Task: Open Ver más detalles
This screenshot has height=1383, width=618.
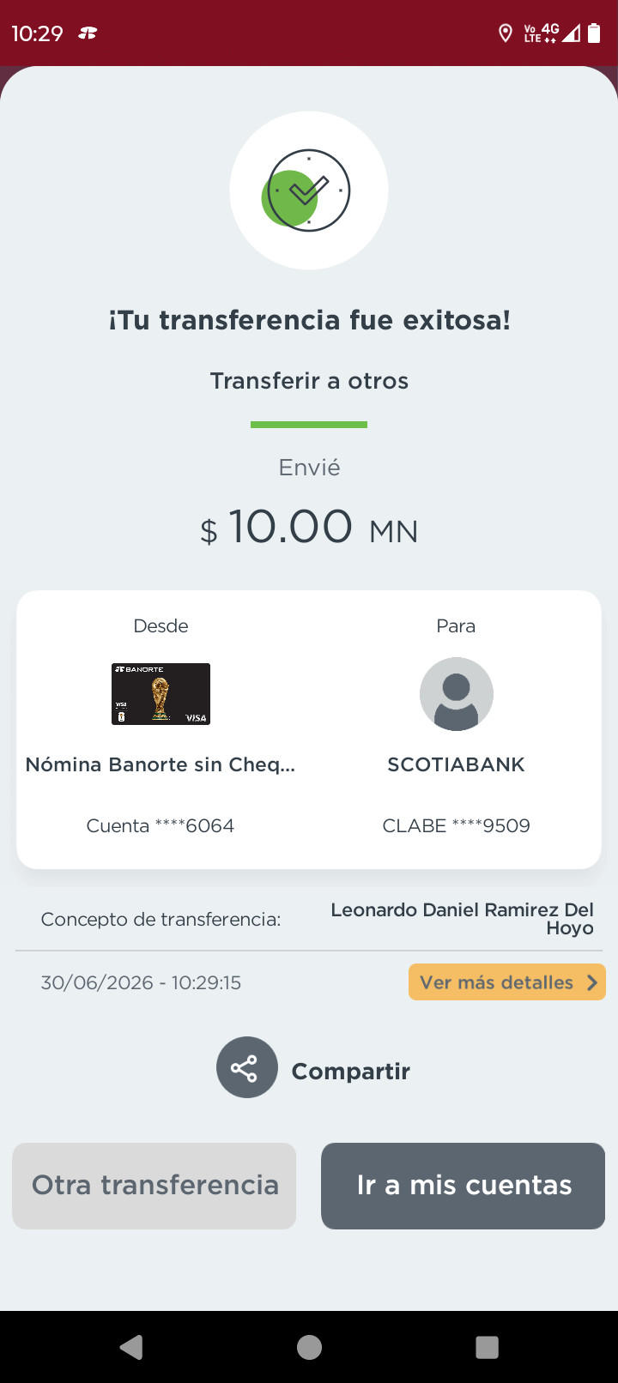Action: (x=507, y=982)
